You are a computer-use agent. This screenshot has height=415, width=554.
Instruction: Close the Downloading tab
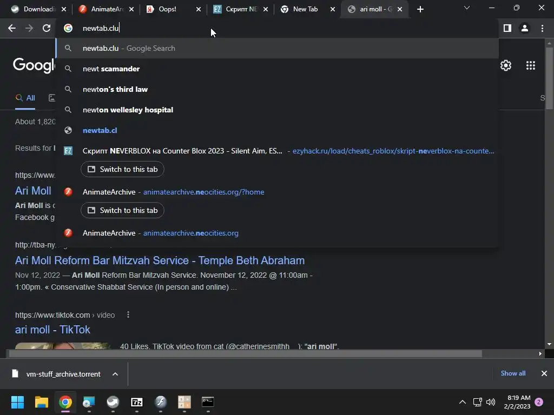(x=64, y=9)
